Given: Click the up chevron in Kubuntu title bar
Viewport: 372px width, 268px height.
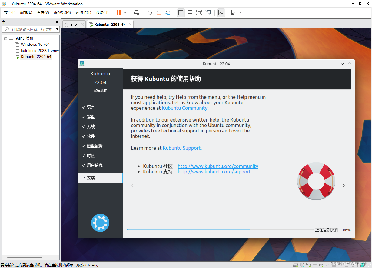Looking at the screenshot, I should [x=350, y=64].
